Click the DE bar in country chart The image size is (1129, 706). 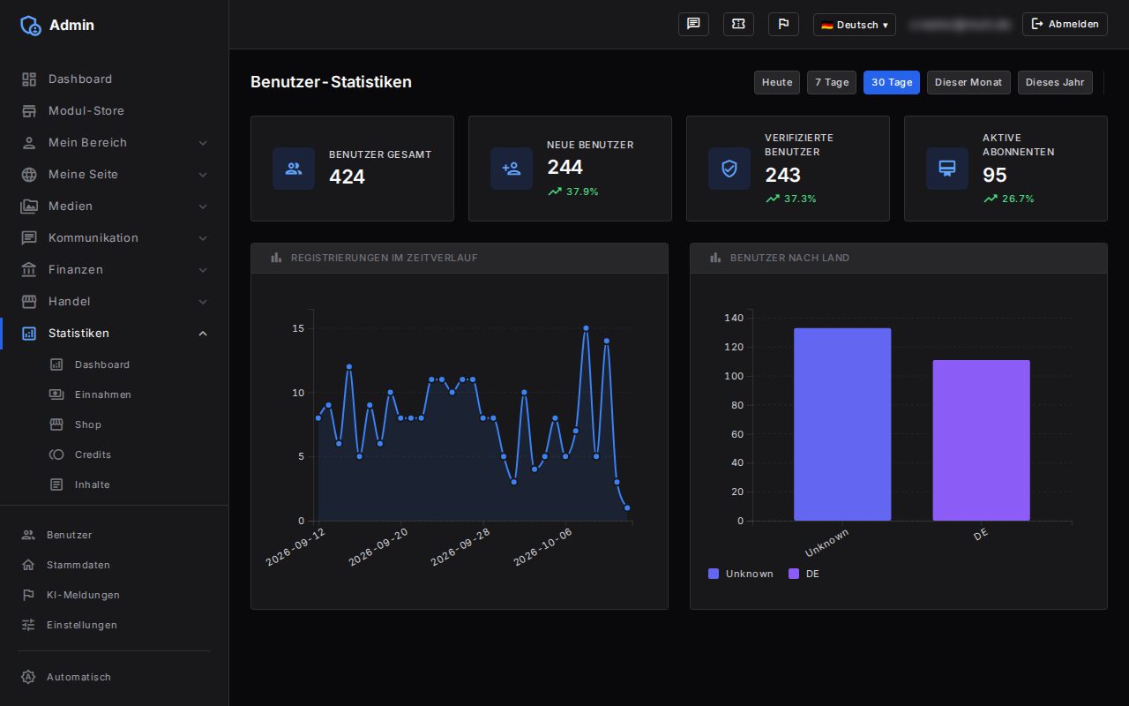981,440
